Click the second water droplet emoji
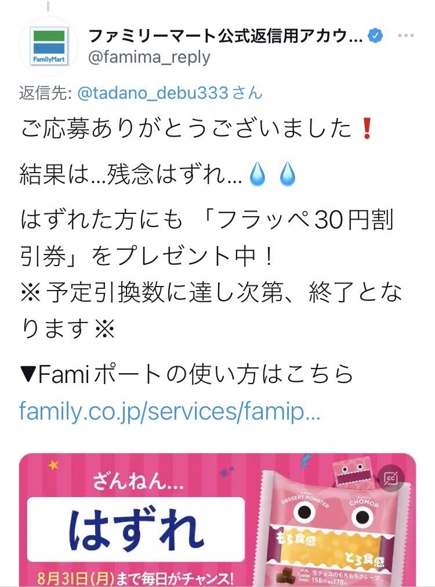This screenshot has width=435, height=587. (287, 174)
